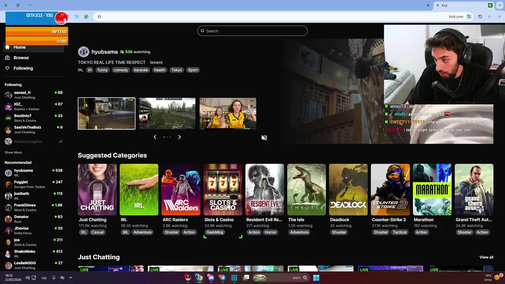Show next featured streams carousel arrow
Screen dimensions: 505x284
(x=180, y=137)
